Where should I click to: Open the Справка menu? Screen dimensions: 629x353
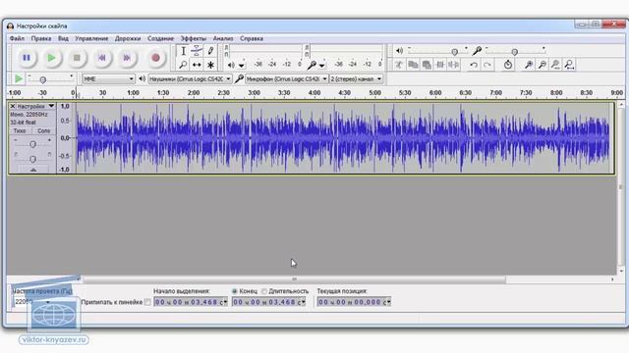(252, 38)
